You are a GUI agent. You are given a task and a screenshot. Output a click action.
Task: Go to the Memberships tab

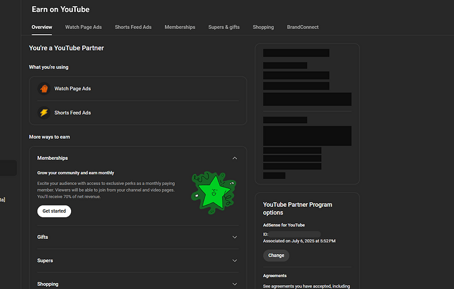[x=180, y=27]
